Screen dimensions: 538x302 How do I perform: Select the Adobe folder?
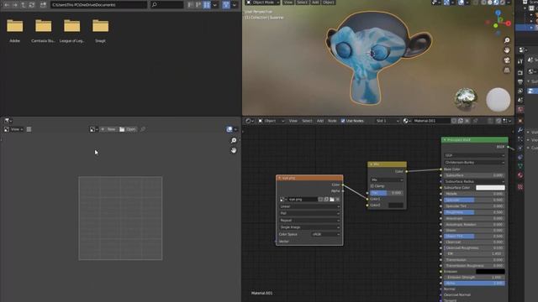coord(15,31)
